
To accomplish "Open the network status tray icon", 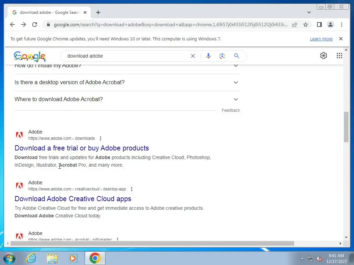I will click(311, 259).
